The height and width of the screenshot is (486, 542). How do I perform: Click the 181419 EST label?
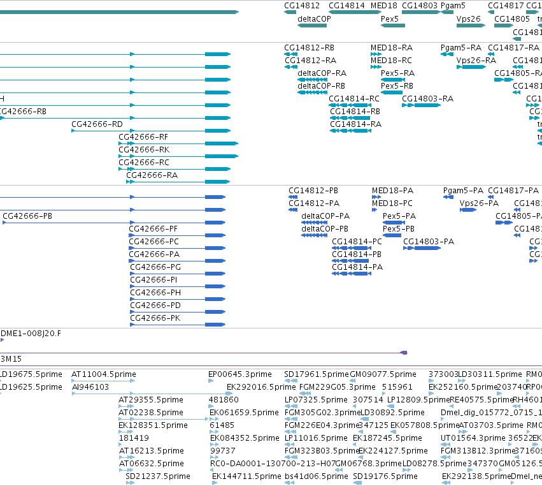134,438
